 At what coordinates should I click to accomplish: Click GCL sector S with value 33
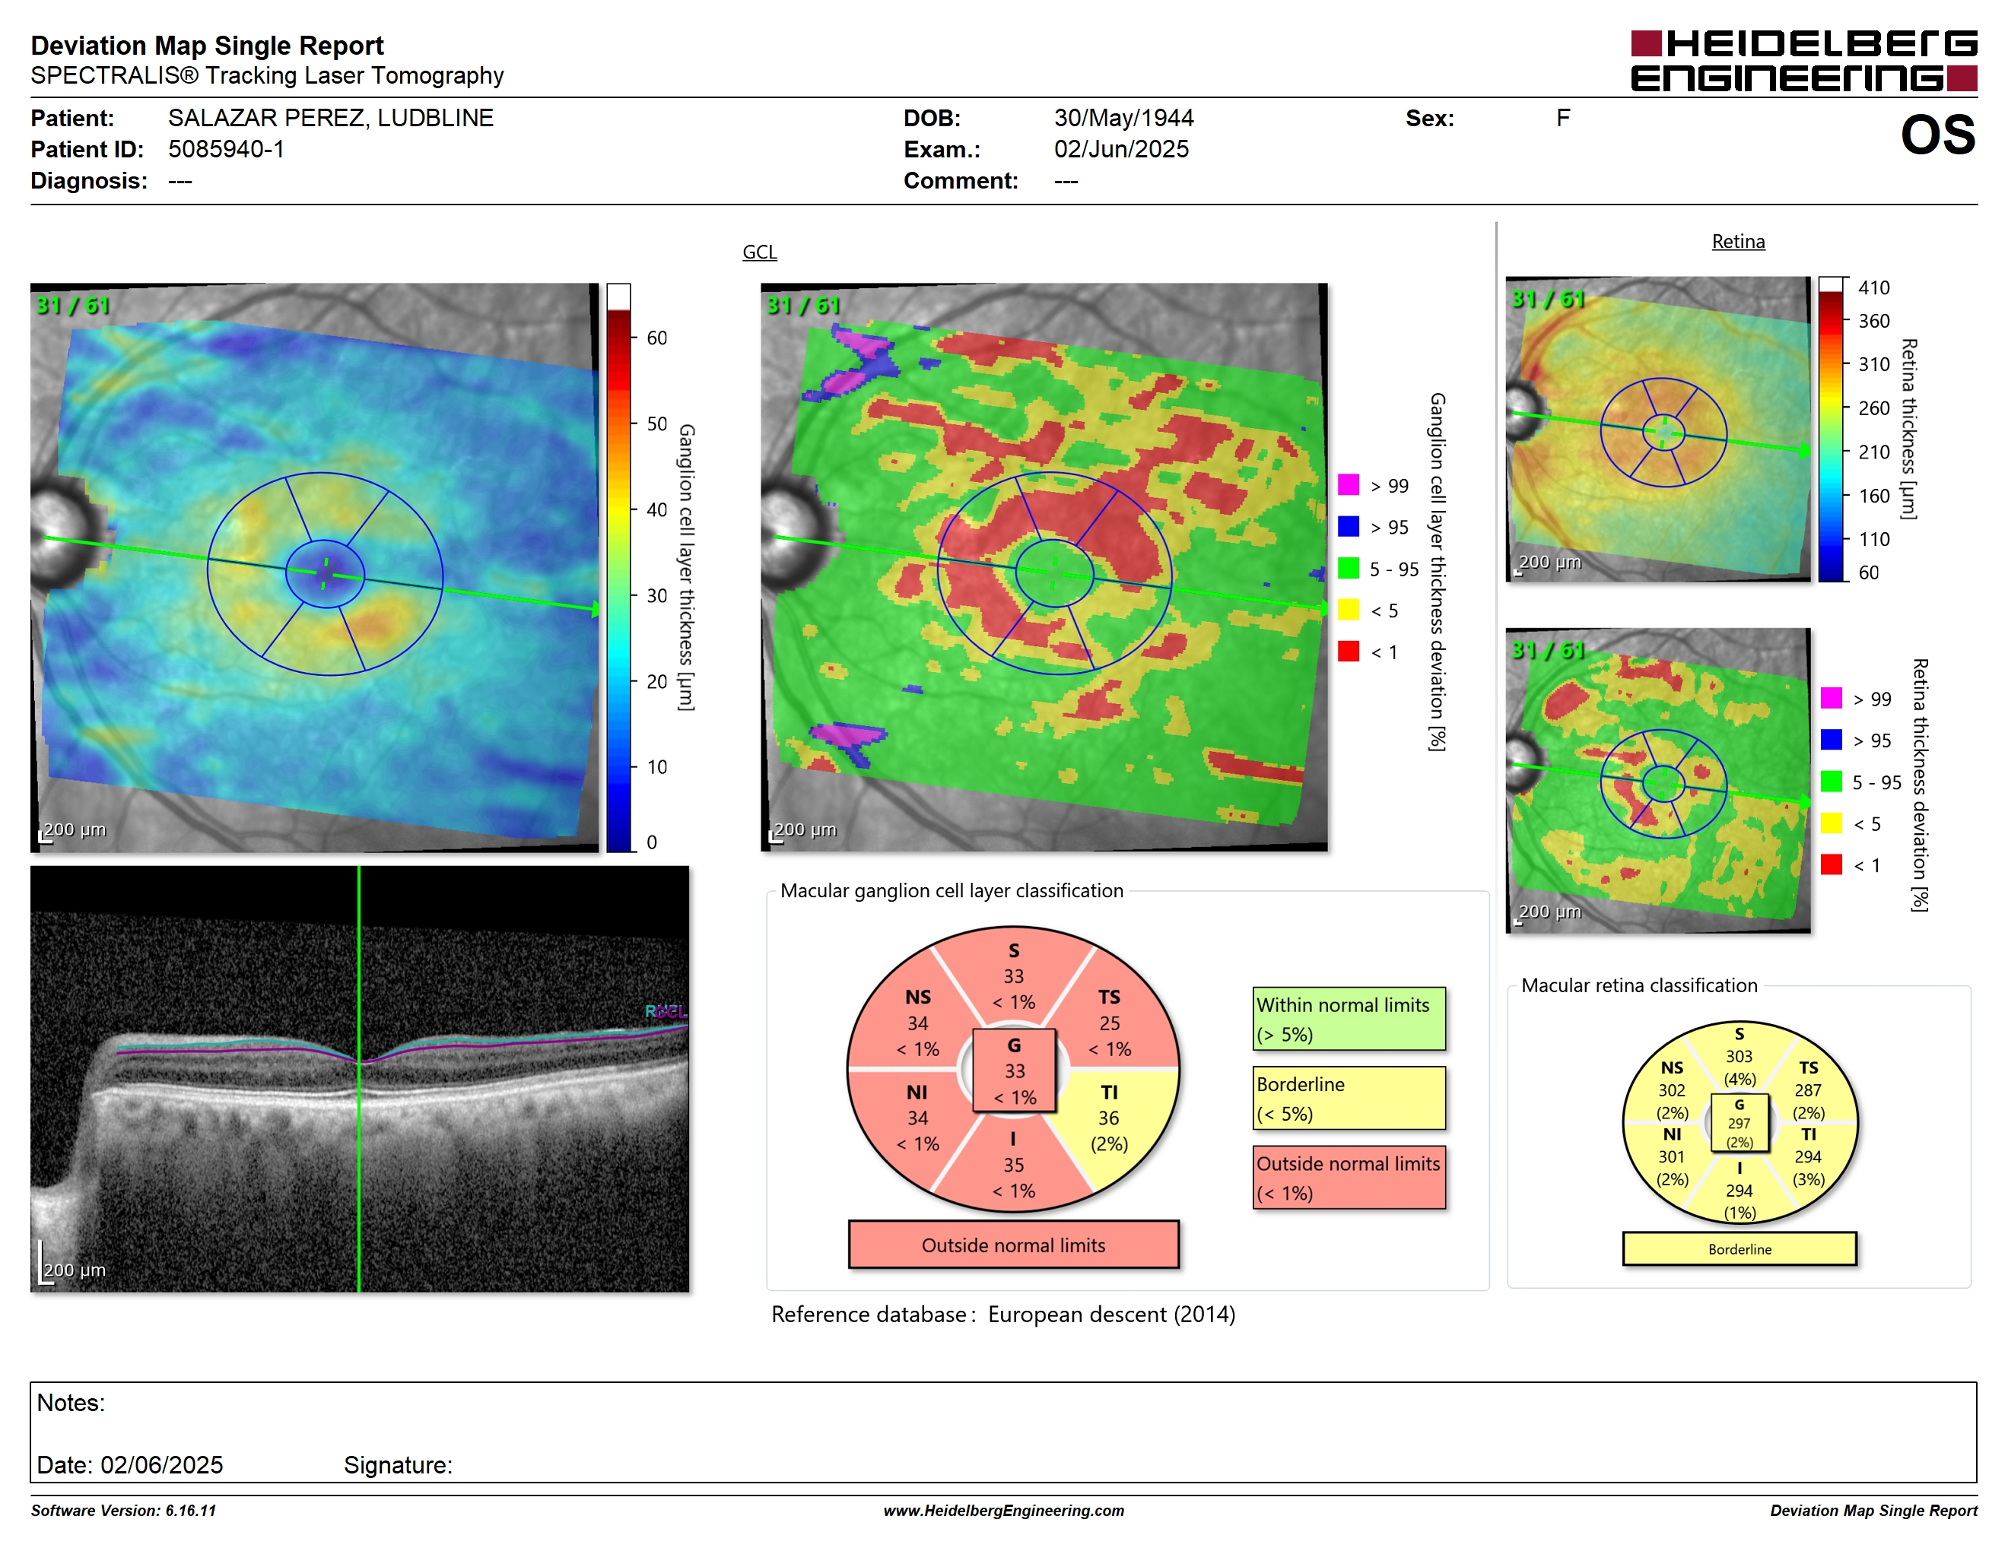tap(1013, 975)
